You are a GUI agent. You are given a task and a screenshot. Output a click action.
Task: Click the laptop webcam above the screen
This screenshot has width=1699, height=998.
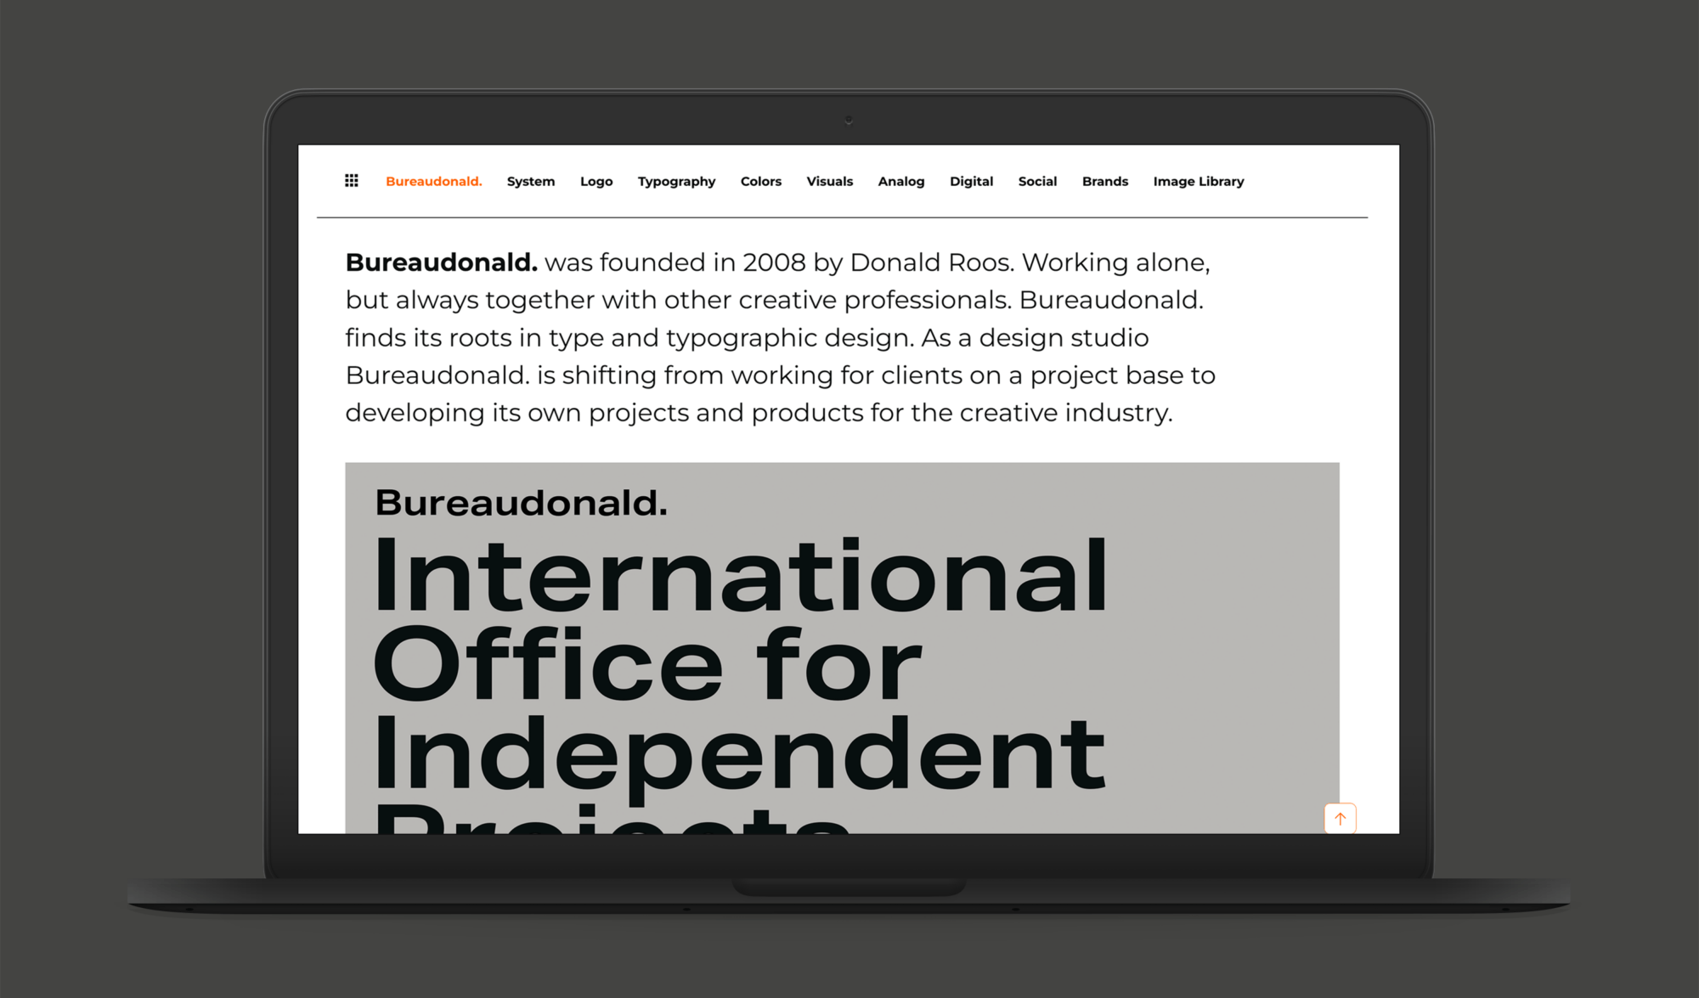click(x=849, y=121)
